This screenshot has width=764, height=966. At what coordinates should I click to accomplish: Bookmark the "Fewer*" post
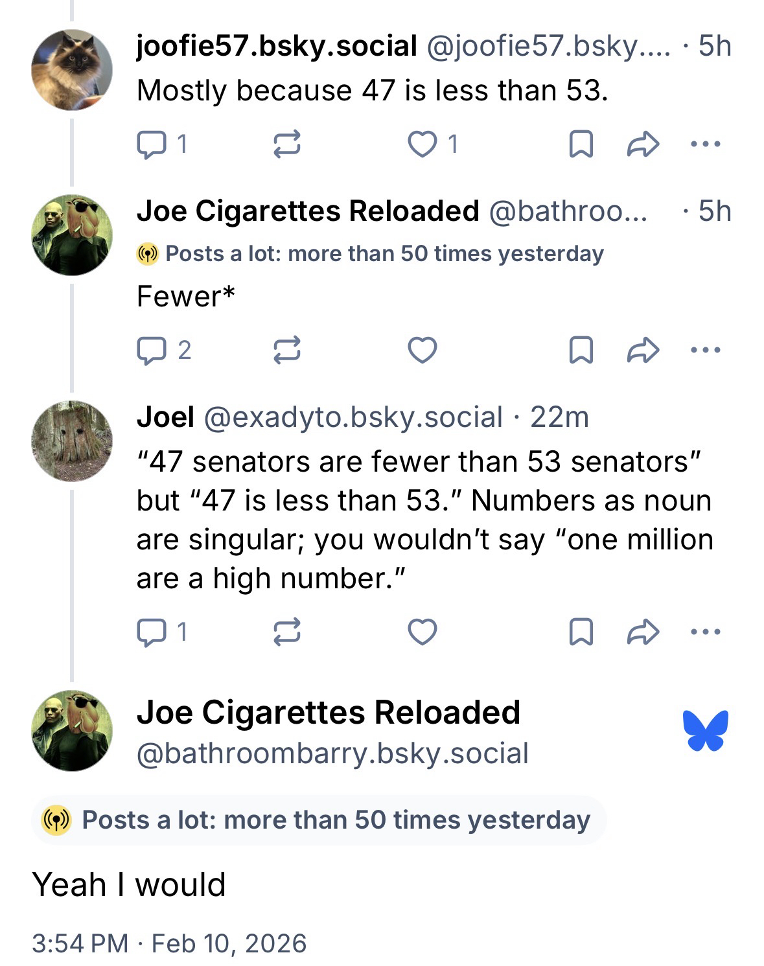581,351
